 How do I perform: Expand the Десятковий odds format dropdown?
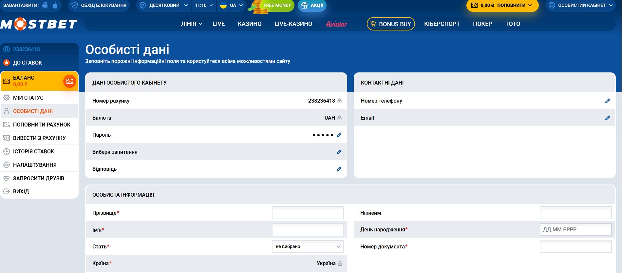pos(163,5)
